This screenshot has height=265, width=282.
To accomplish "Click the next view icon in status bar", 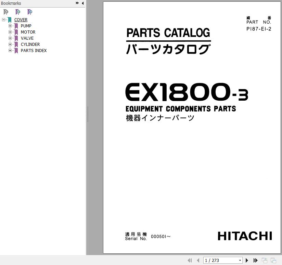I will tap(273, 260).
